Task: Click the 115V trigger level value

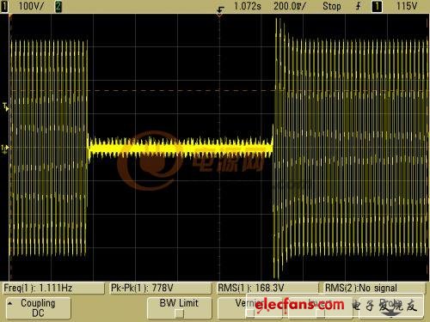Action: point(406,6)
